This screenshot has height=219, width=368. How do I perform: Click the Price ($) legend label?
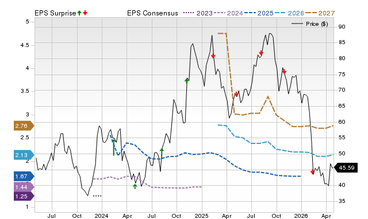(x=317, y=24)
